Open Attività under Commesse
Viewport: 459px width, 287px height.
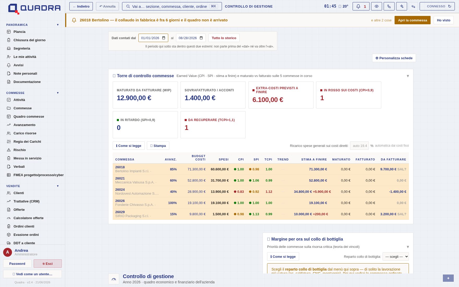point(32,100)
